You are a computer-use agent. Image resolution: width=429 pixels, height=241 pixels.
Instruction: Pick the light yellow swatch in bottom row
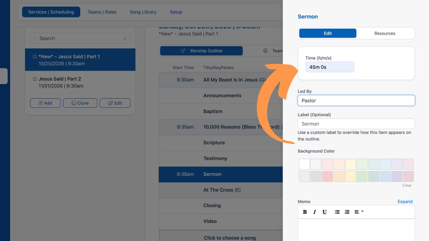350,176
